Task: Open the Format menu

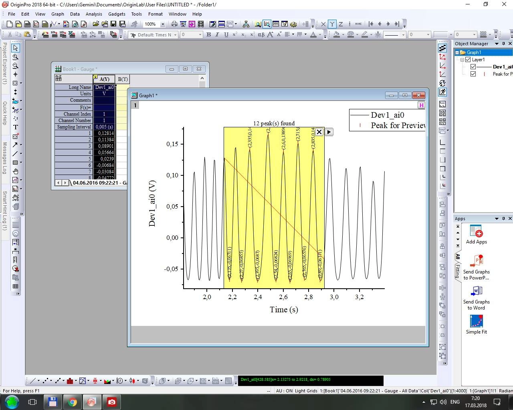Action: [156, 14]
